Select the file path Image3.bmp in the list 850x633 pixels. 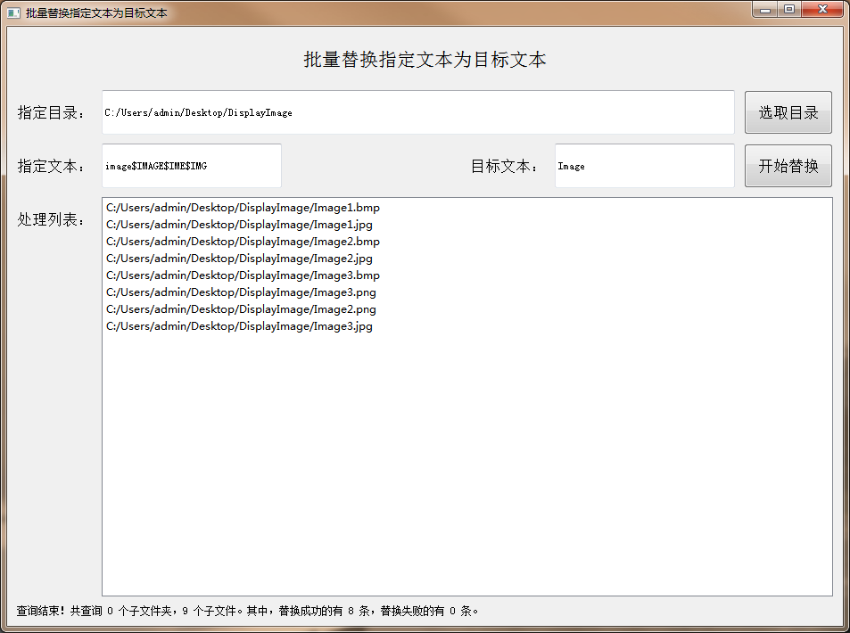coord(241,275)
